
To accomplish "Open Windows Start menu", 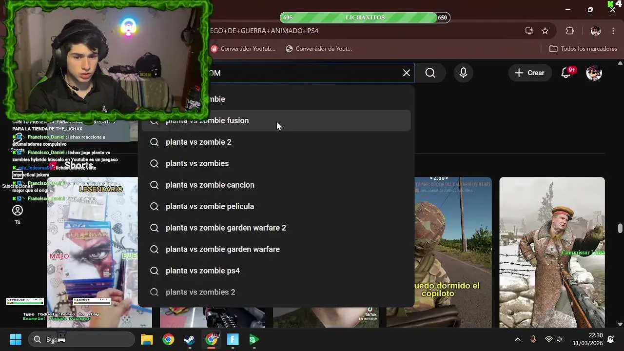I will click(16, 339).
